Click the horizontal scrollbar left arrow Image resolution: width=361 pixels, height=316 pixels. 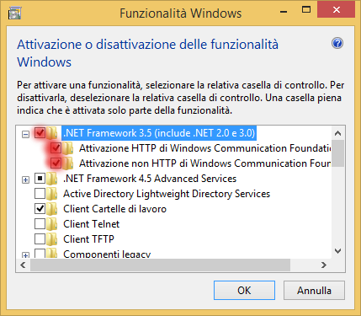point(24,265)
